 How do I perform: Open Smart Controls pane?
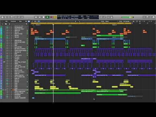pos(16,17)
